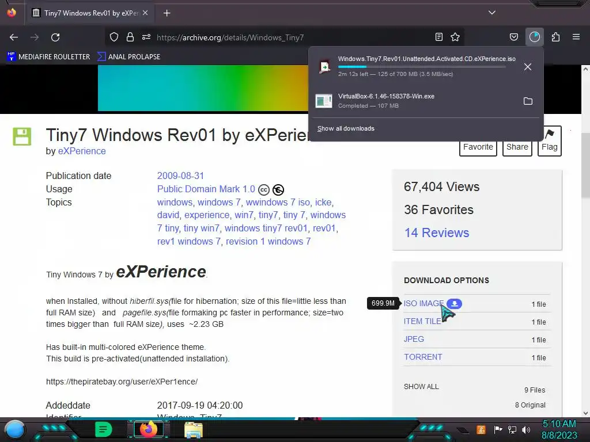590x442 pixels.
Task: Cancel the Tiny7 ISO download
Action: tap(528, 67)
